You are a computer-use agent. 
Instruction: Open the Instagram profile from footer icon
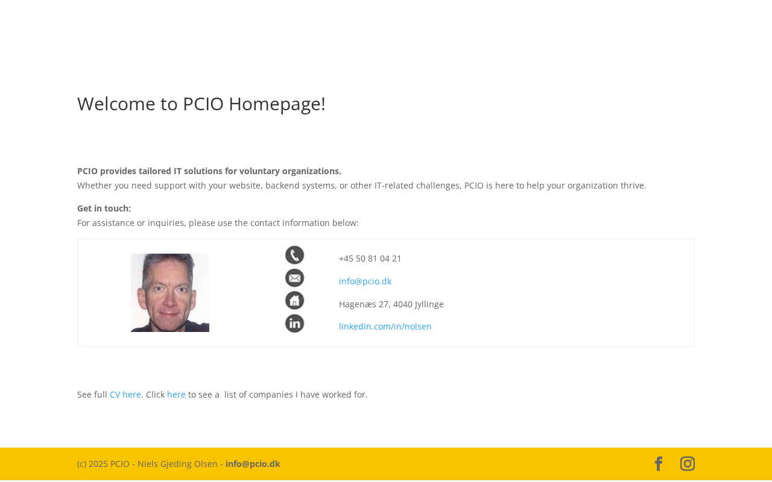(x=688, y=464)
